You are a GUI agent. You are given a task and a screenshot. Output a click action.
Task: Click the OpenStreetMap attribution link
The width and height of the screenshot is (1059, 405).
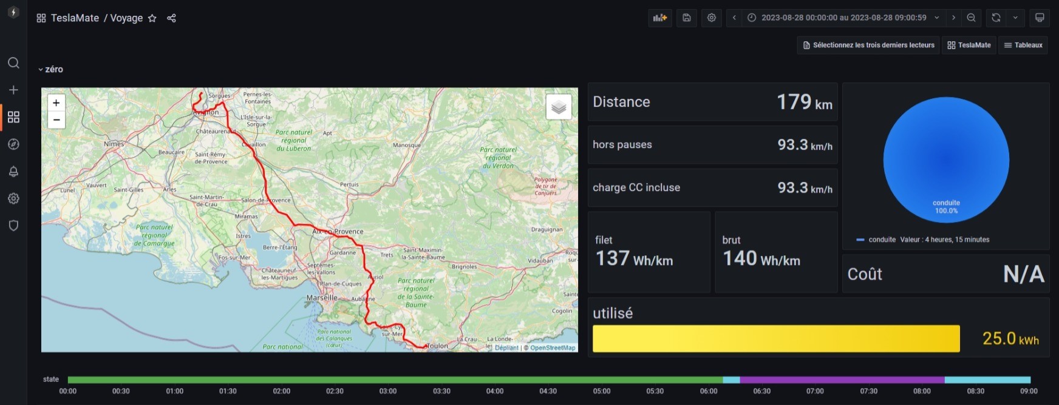553,348
